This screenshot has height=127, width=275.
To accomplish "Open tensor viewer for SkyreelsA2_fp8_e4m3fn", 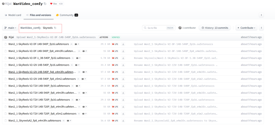I will 69,121.
